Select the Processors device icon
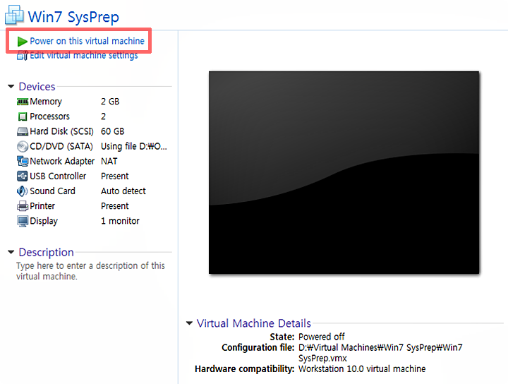 23,116
